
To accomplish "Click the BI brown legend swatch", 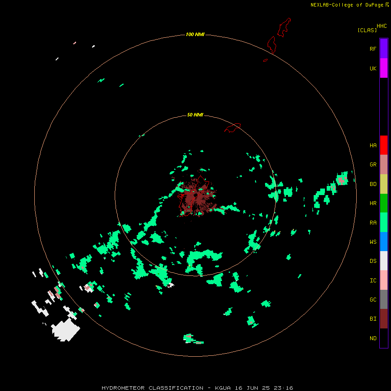I will coord(384,319).
